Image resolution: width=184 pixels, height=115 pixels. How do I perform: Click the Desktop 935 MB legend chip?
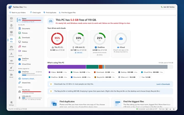tap(128, 72)
